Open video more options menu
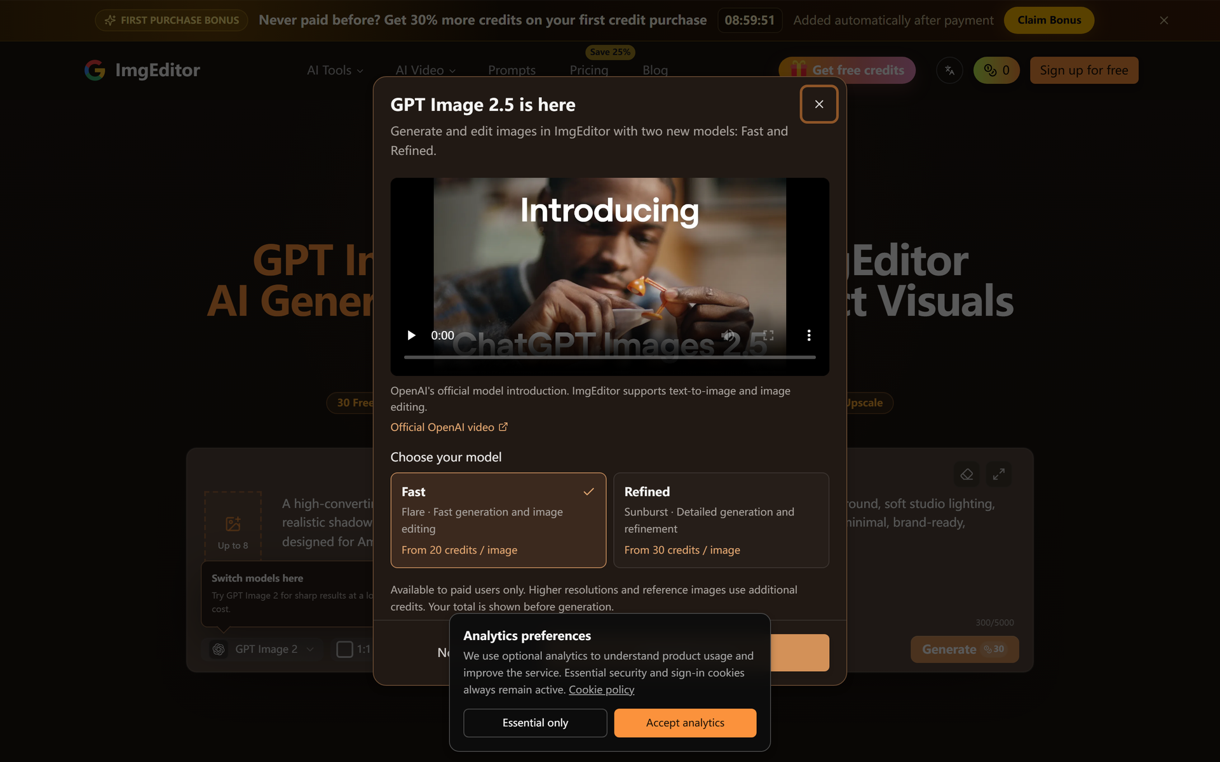 pos(808,335)
